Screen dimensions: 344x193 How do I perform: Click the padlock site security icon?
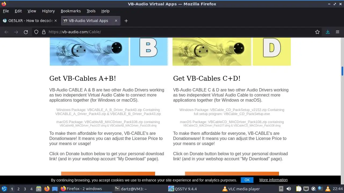(x=44, y=32)
